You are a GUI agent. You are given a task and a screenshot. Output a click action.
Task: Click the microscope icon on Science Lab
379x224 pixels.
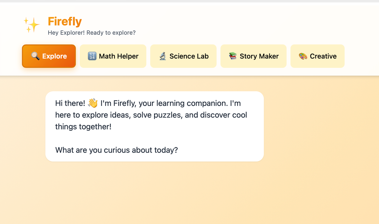tap(163, 56)
